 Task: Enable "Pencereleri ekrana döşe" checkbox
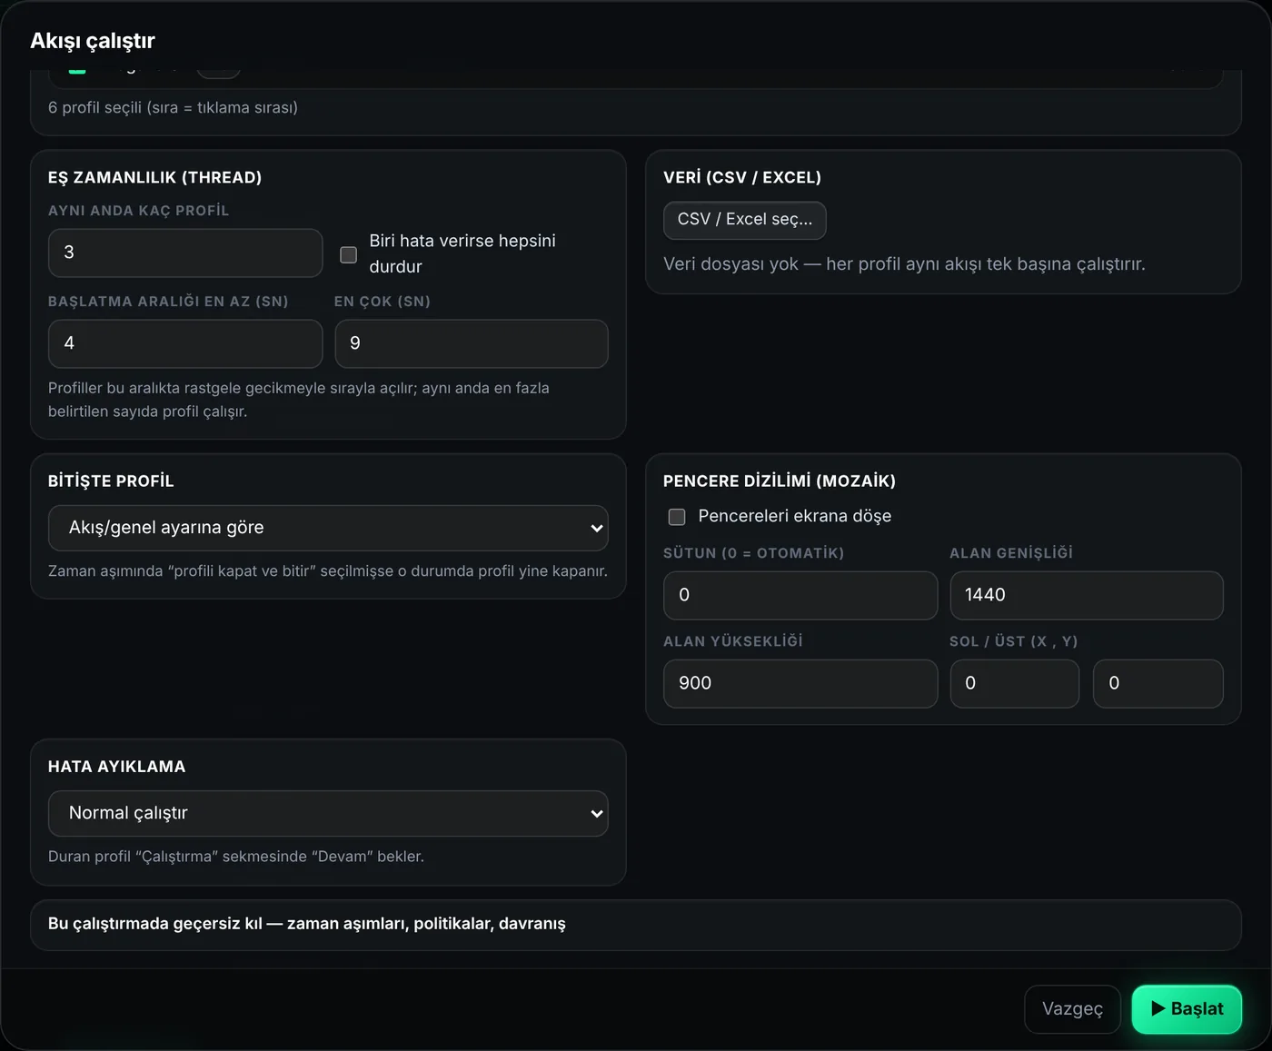point(677,517)
